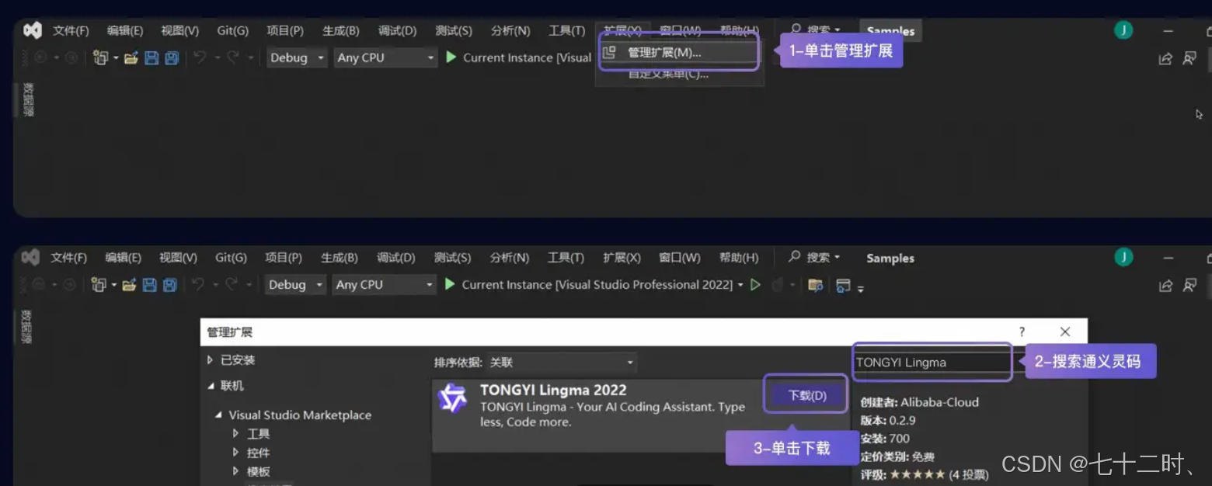Collapse 联机 node in extension tree
Screen dimensions: 1212x486
tap(211, 386)
